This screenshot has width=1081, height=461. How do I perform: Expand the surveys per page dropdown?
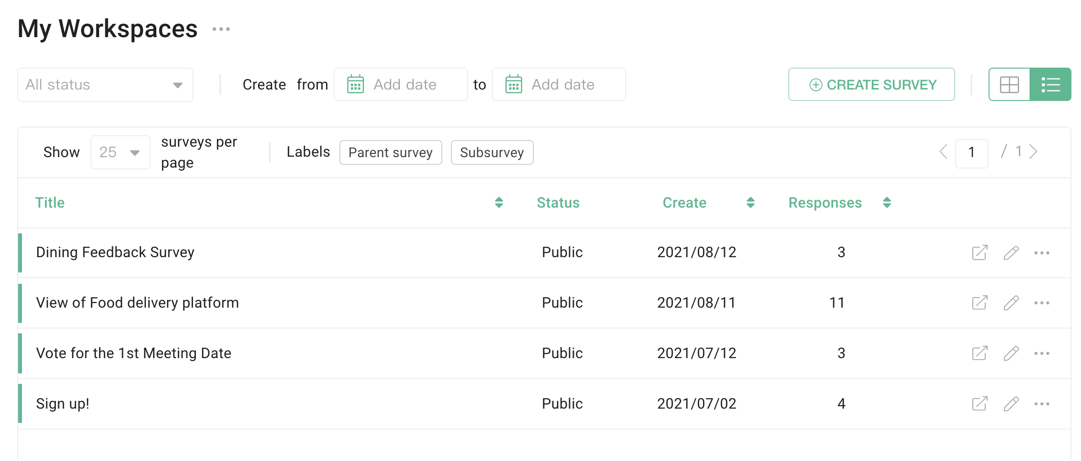point(120,152)
